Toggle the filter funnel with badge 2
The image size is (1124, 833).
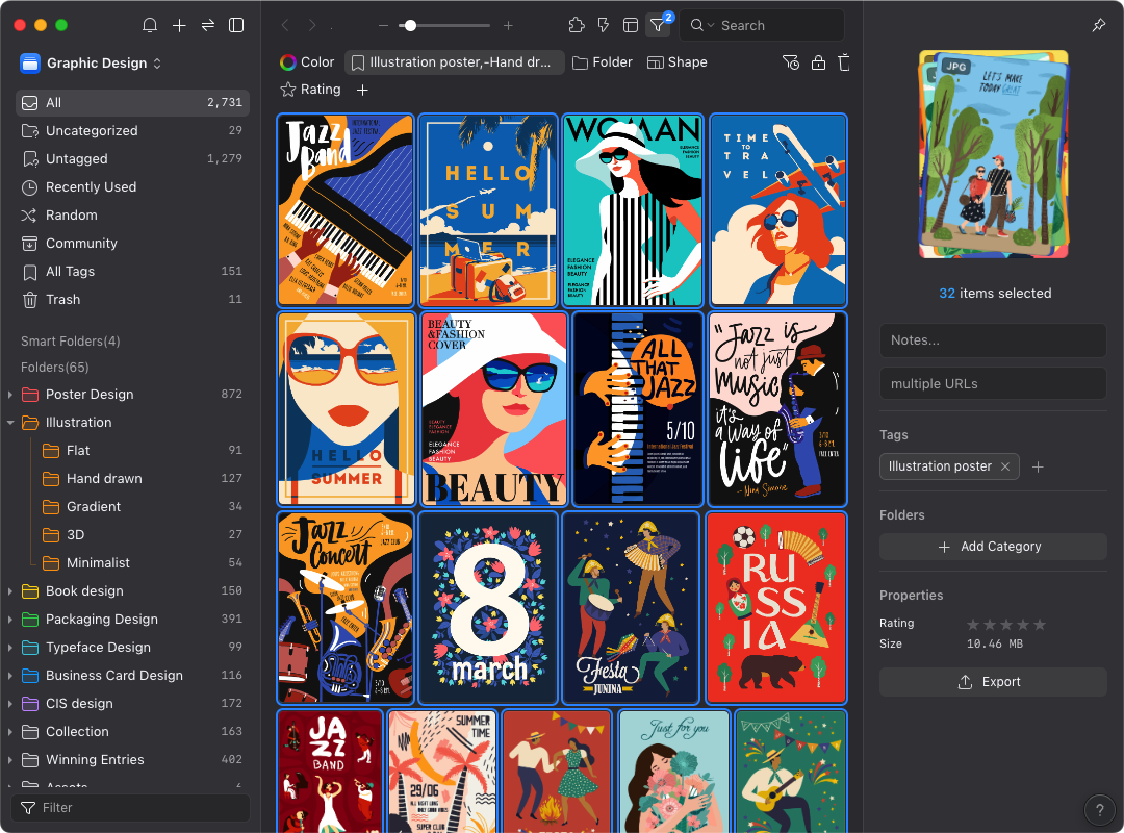tap(658, 25)
